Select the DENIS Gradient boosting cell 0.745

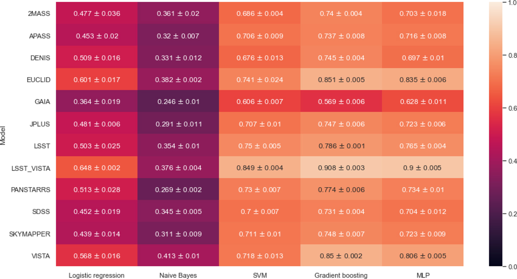tap(341, 58)
